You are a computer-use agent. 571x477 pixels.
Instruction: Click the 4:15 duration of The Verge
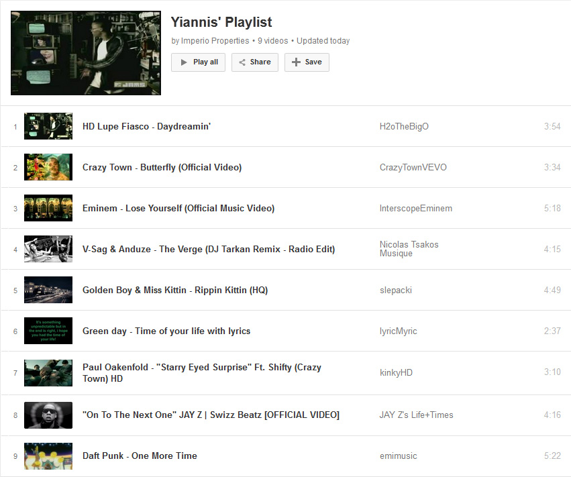point(552,249)
